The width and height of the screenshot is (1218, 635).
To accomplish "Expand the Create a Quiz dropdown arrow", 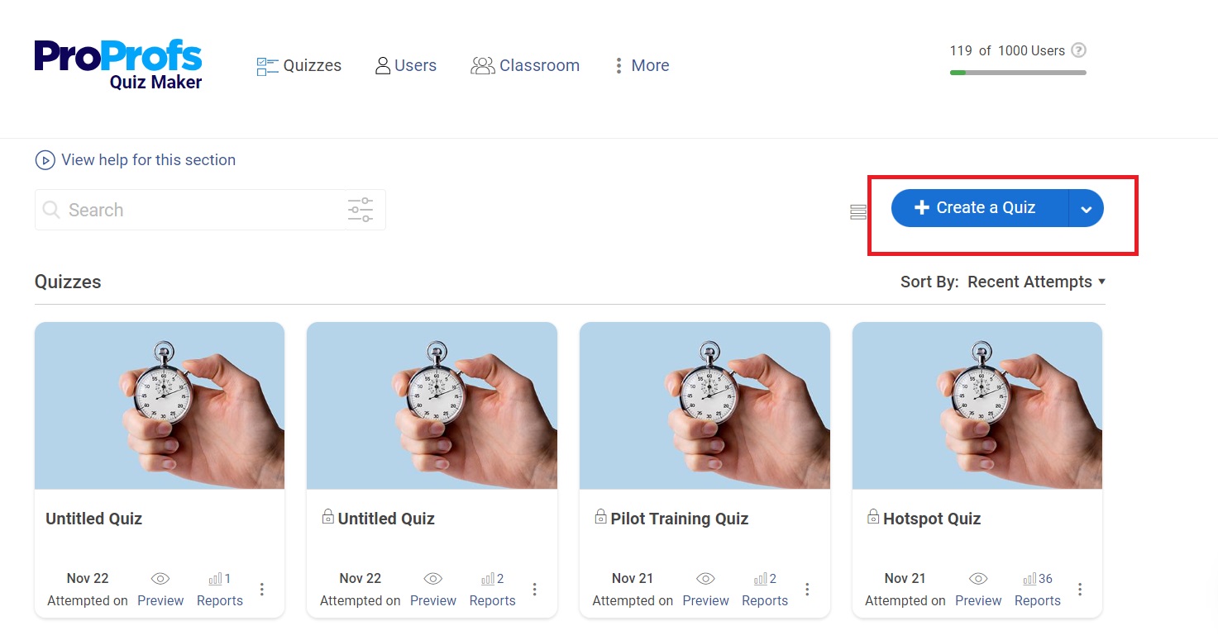I will coord(1087,209).
